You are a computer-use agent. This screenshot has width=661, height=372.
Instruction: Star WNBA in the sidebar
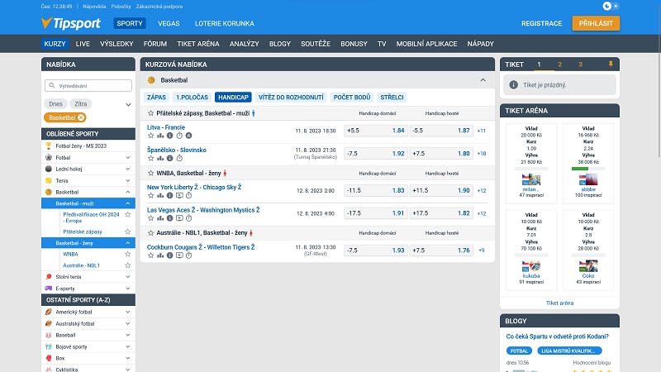(x=128, y=254)
